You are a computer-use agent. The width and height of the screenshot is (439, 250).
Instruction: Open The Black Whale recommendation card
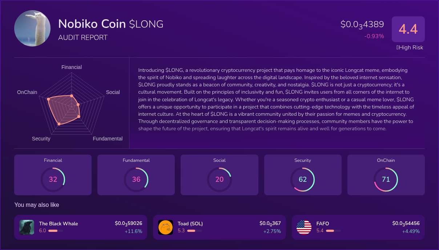pos(80,227)
